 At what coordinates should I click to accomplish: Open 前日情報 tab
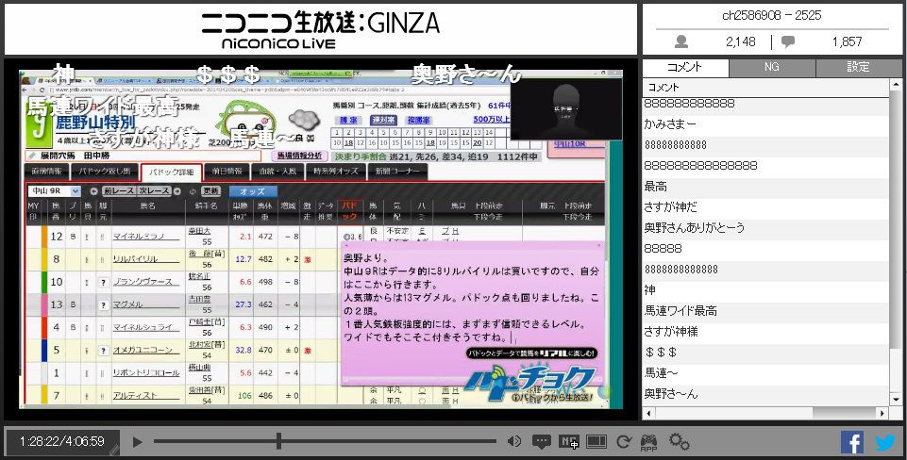point(227,172)
